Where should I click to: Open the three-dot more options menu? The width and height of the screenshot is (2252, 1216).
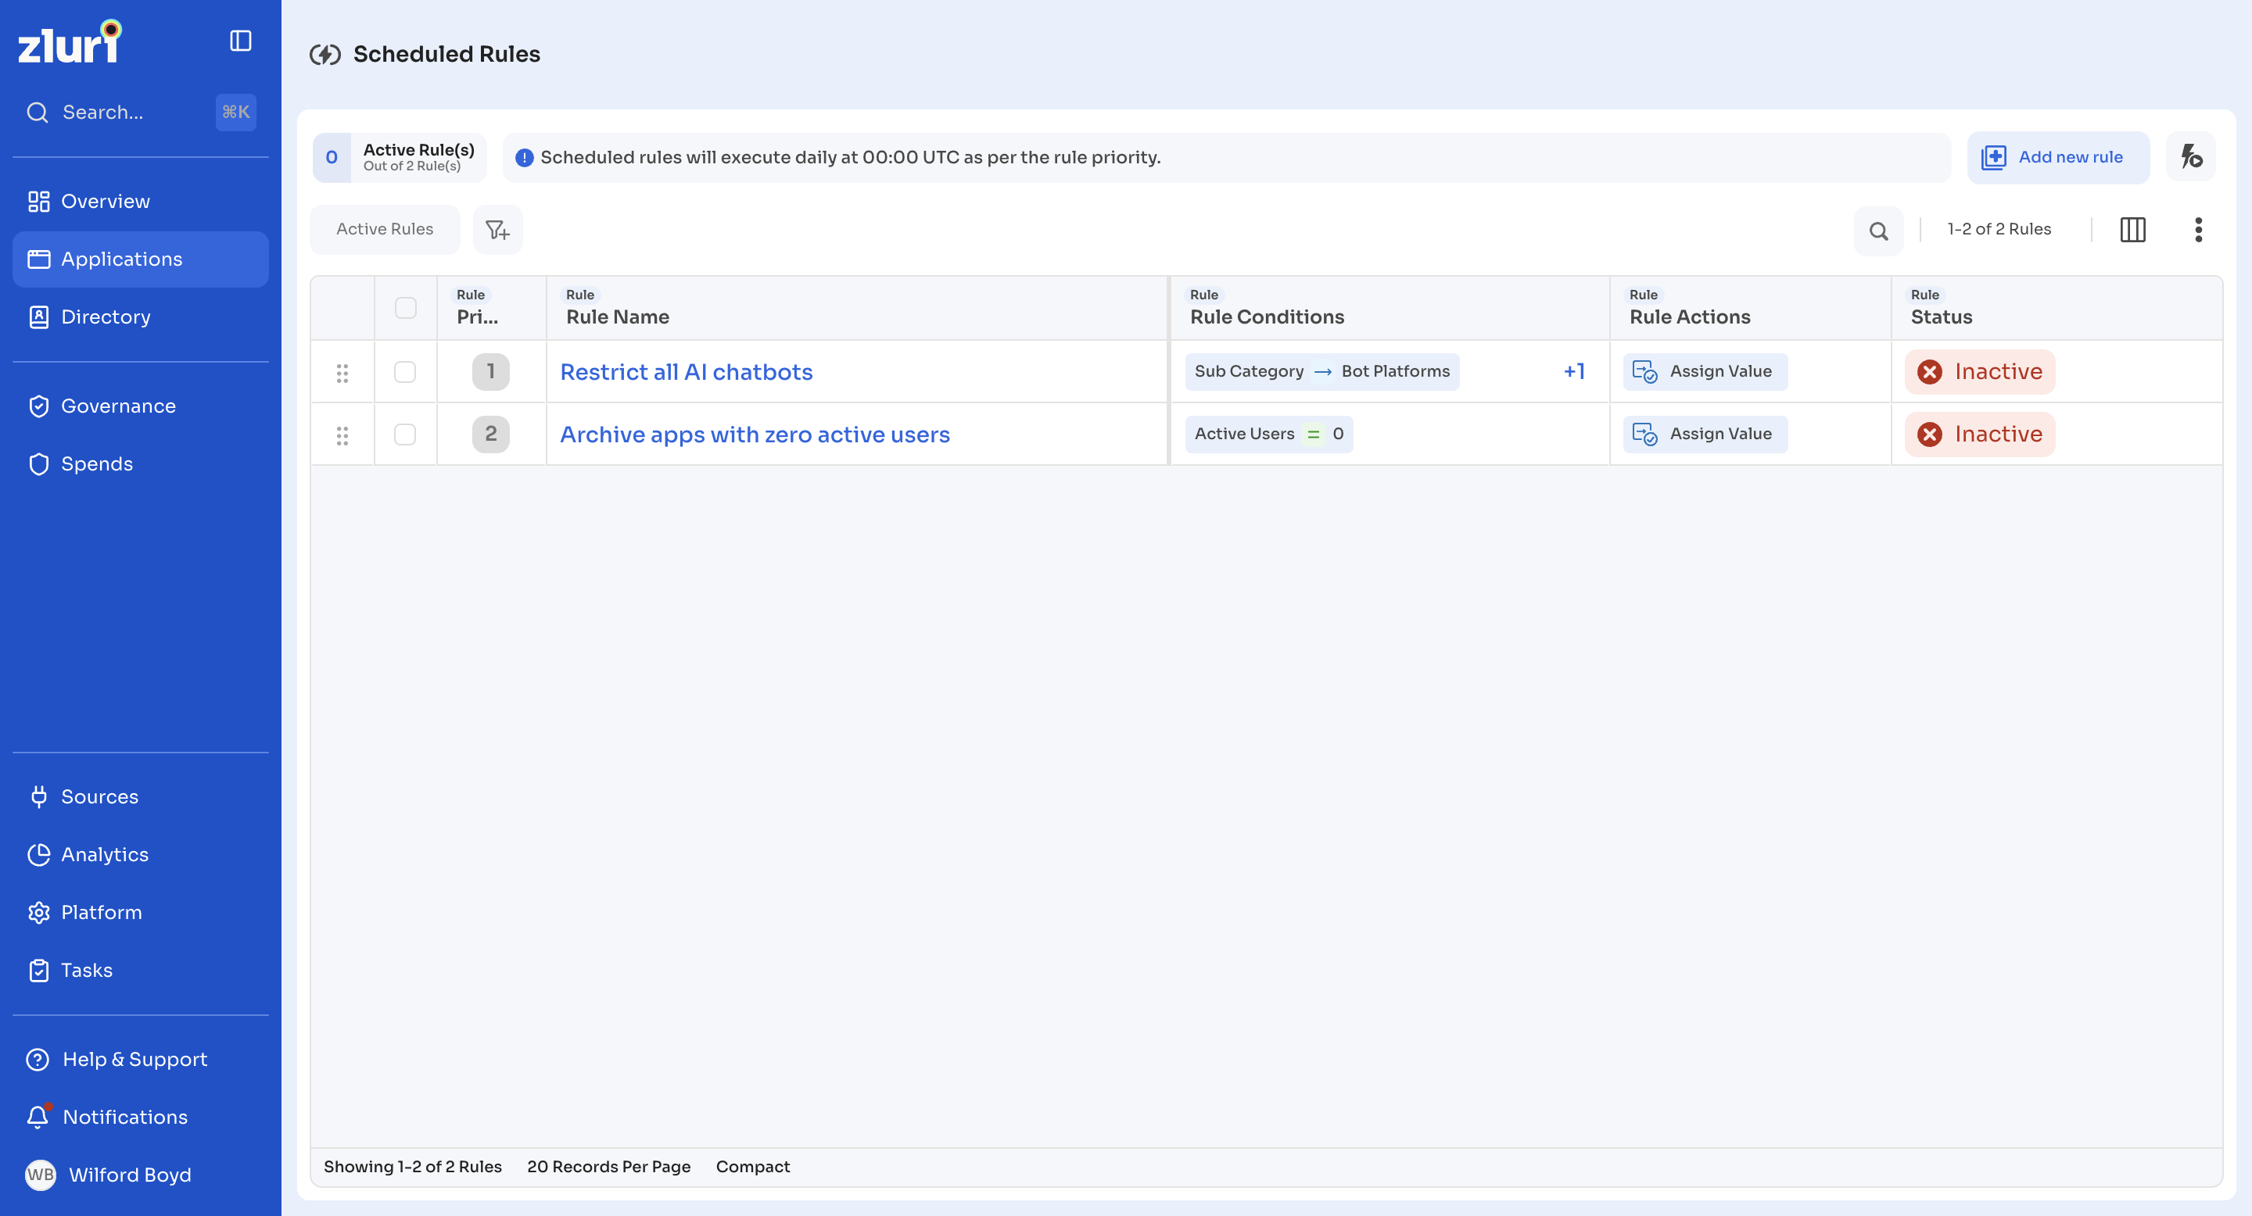pos(2198,230)
